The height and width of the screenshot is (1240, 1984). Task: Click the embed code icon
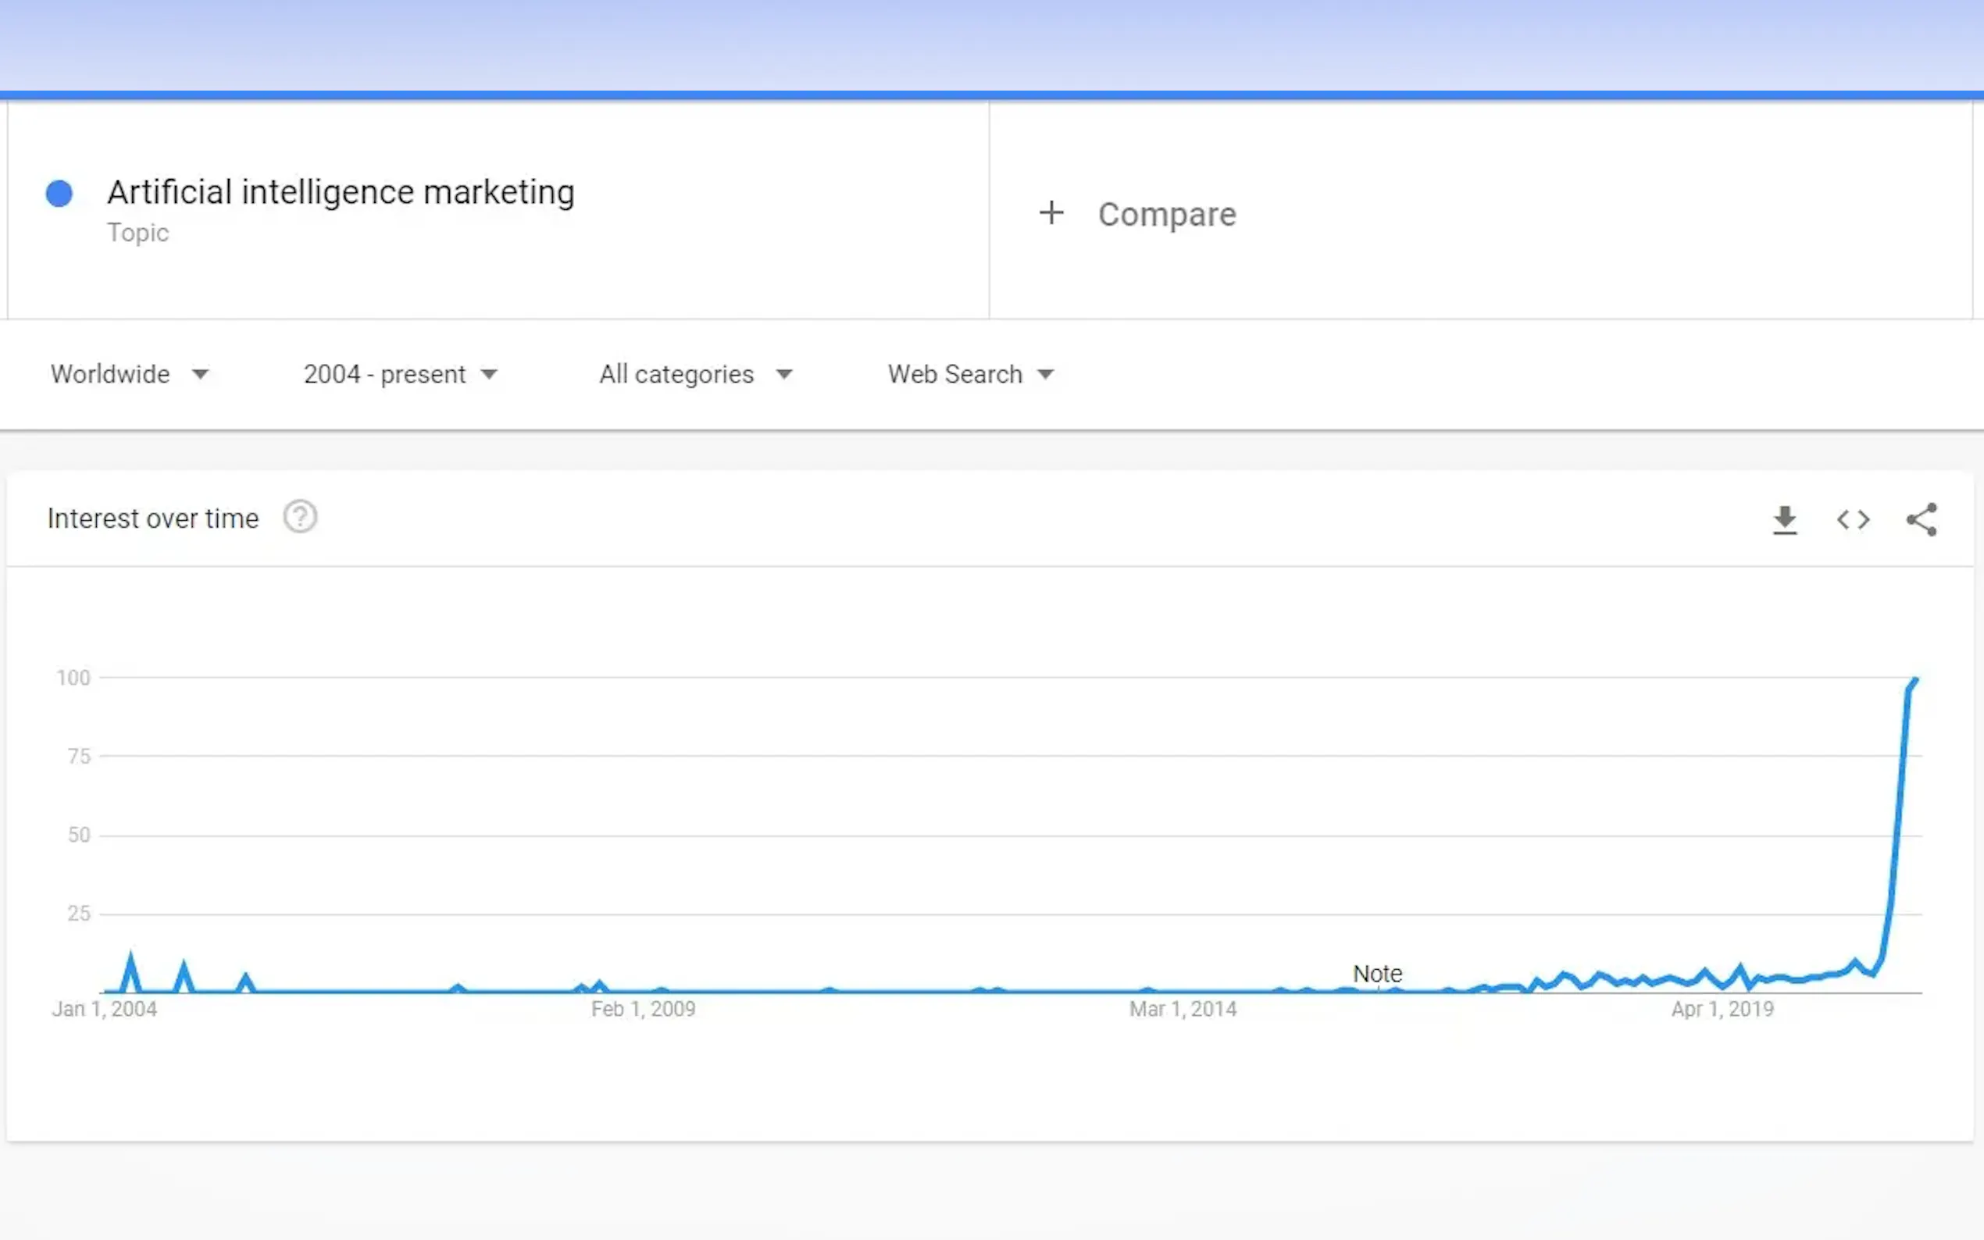click(1853, 520)
